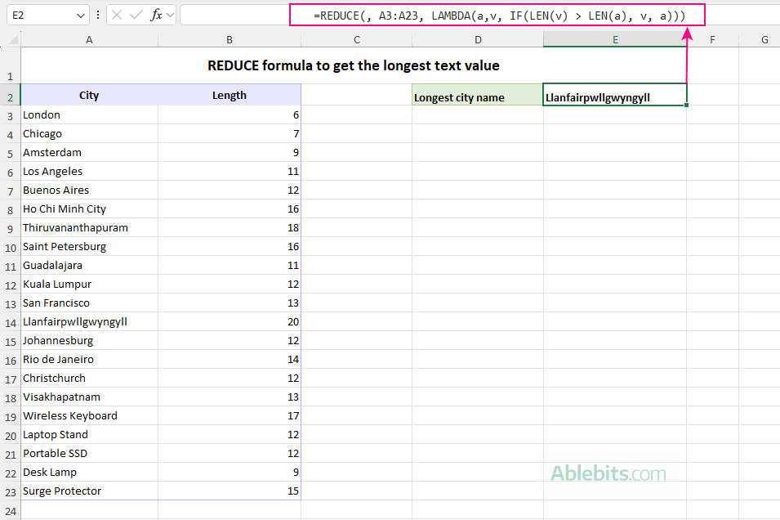Click into the REDUCE formula in formula bar

tap(499, 16)
